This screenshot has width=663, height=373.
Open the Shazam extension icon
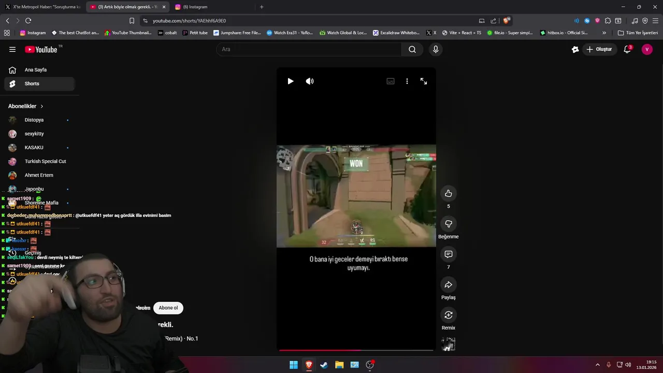[x=587, y=21]
